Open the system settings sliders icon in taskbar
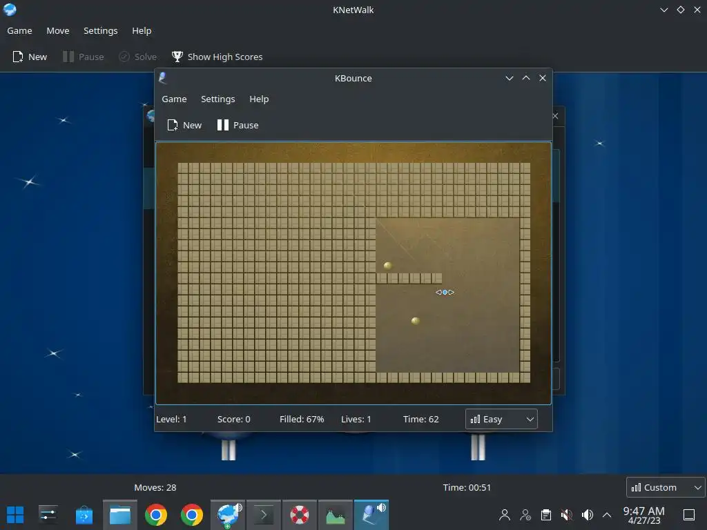Viewport: 707px width, 530px height. [x=48, y=515]
